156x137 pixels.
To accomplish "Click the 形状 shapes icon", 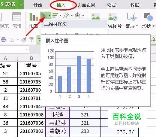I will pyautogui.click(x=148, y=16).
